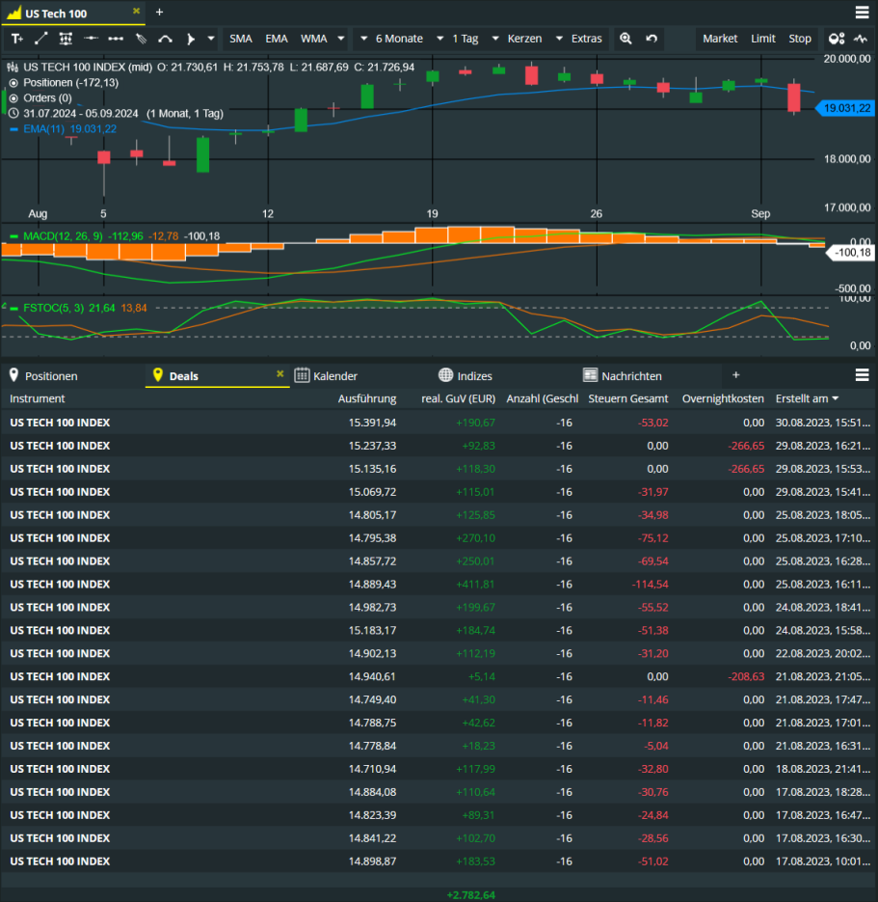Viewport: 878px width, 902px height.
Task: Close the Deals tab
Action: point(279,374)
